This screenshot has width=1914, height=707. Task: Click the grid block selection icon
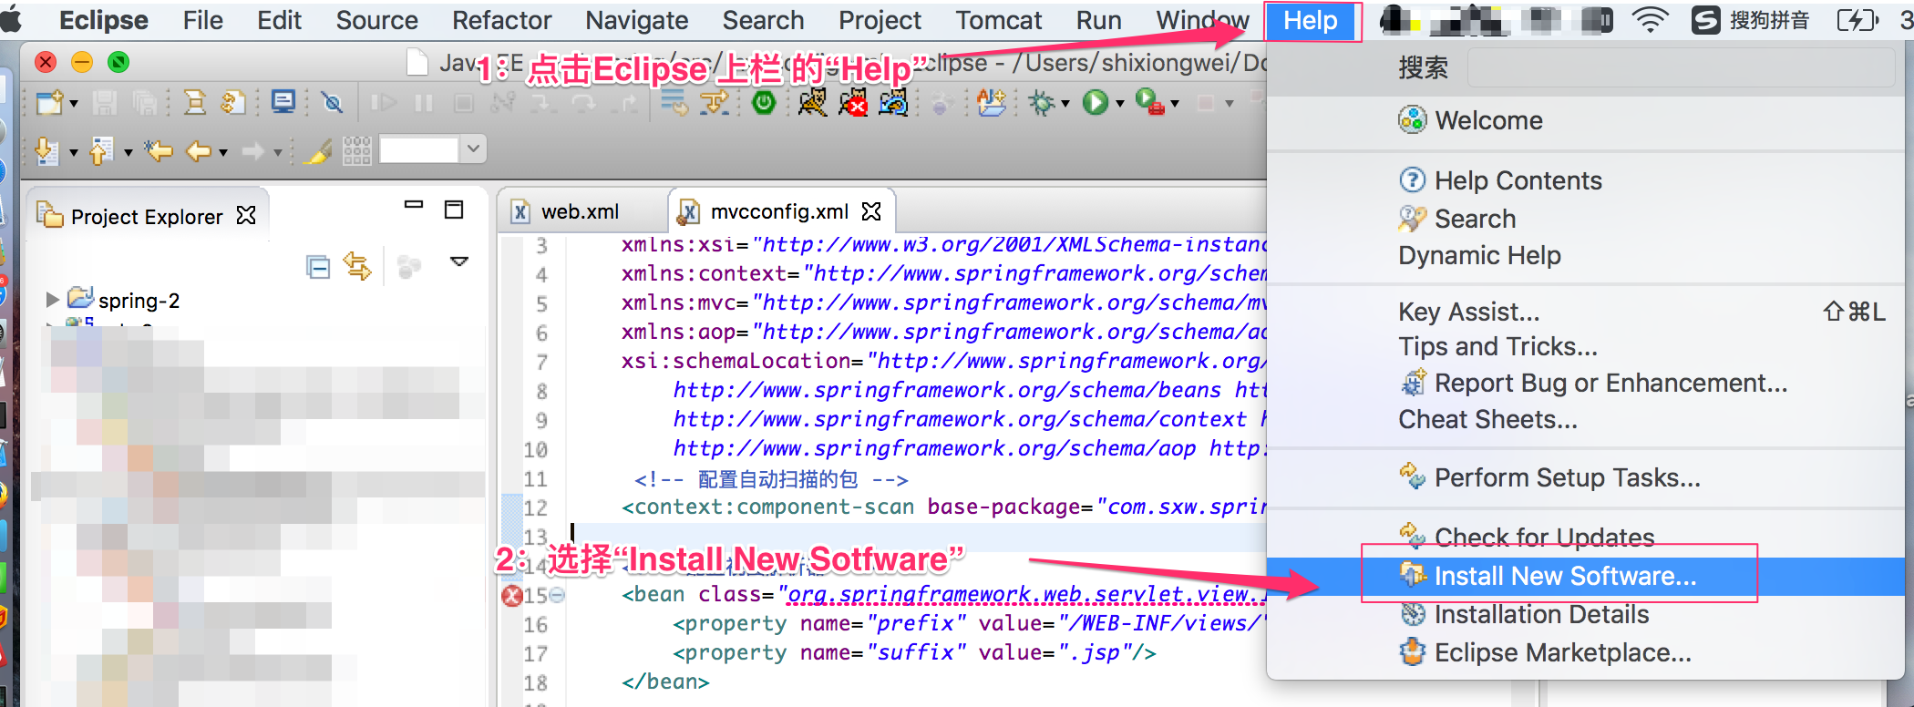coord(356,150)
